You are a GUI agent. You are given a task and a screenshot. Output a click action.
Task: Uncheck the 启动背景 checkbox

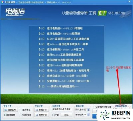(x=5, y=115)
